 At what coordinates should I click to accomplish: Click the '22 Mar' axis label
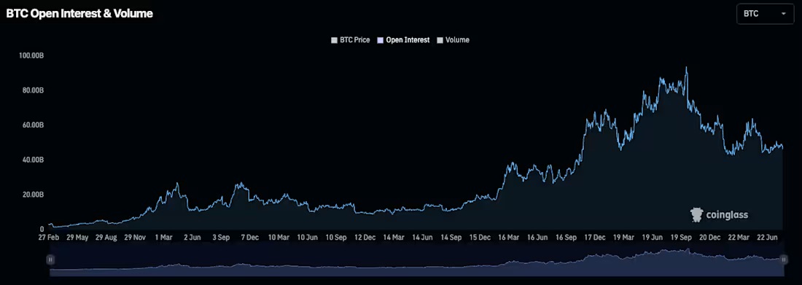pos(739,238)
